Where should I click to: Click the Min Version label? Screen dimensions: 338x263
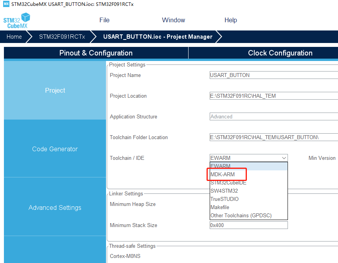tap(322, 158)
